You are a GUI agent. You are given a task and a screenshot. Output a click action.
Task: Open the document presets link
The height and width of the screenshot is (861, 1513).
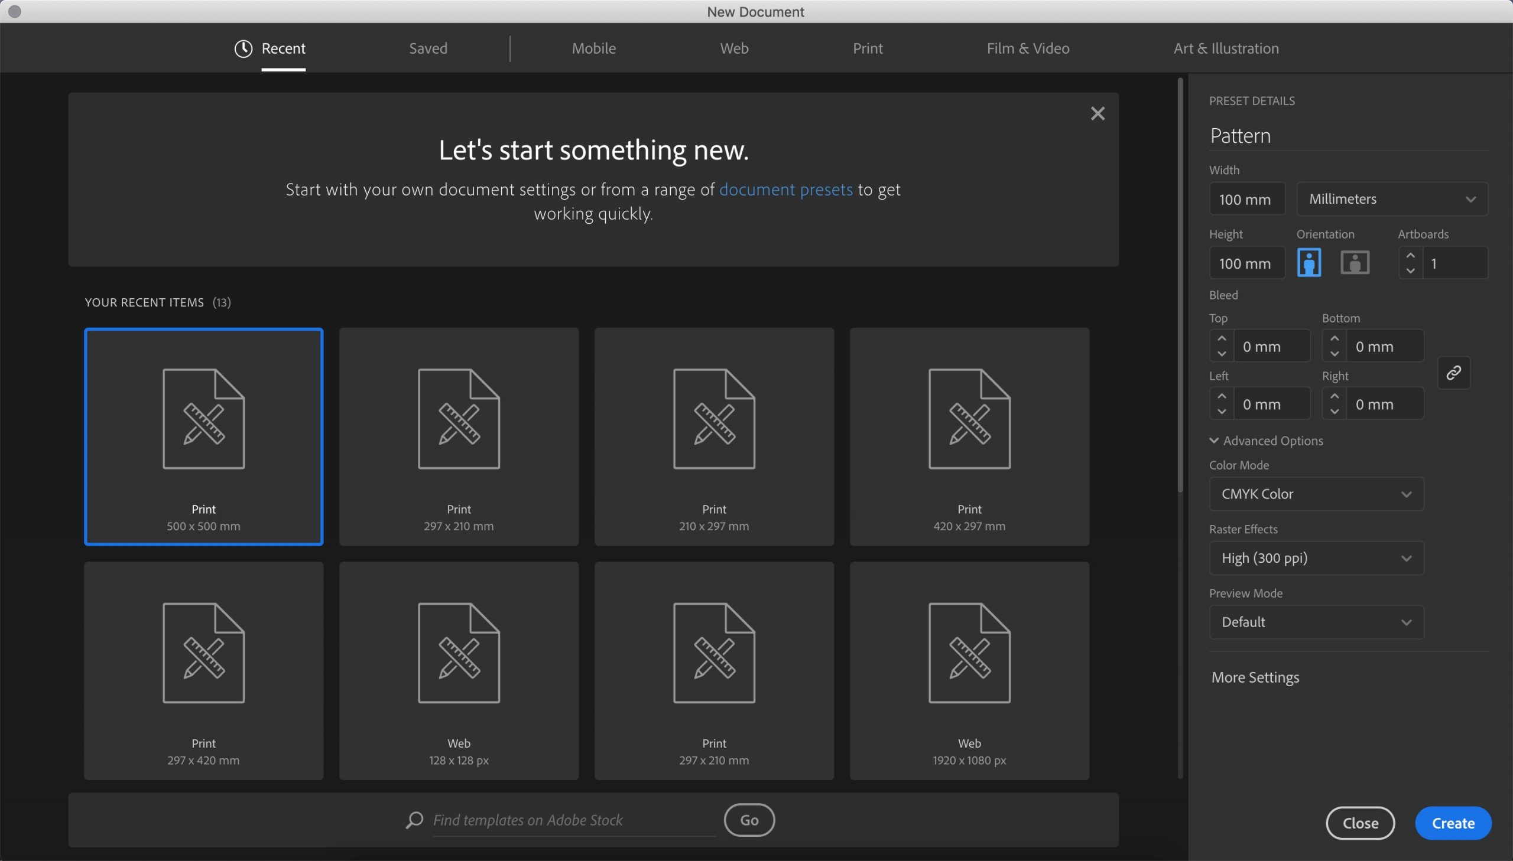click(785, 189)
